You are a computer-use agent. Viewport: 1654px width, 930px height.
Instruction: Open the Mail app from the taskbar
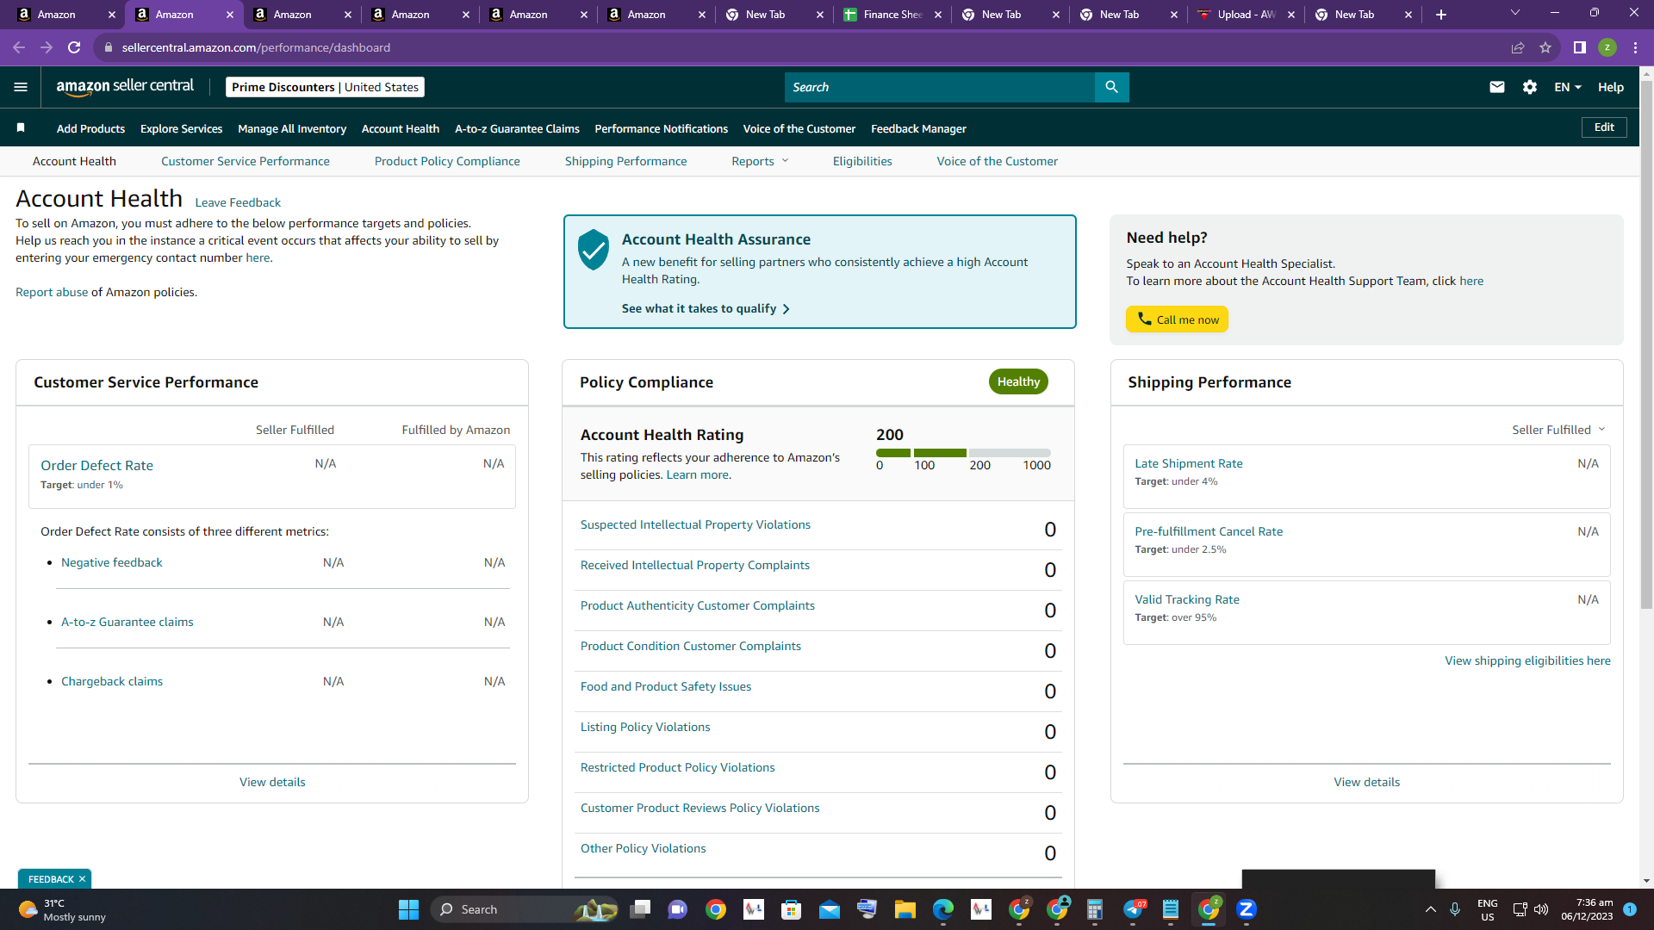pyautogui.click(x=830, y=909)
